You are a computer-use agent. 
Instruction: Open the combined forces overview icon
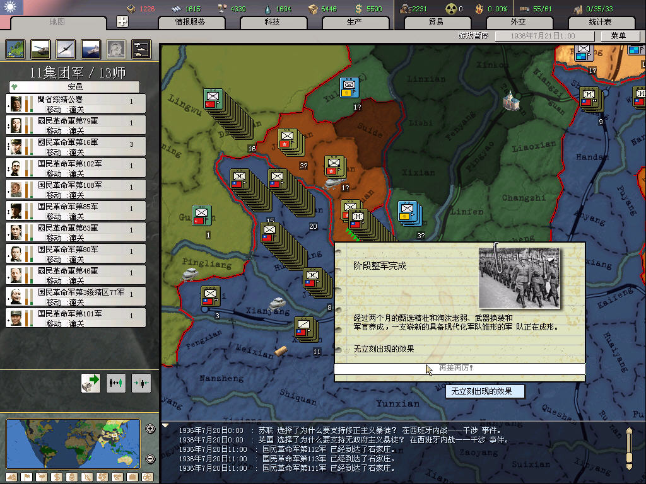click(x=141, y=49)
